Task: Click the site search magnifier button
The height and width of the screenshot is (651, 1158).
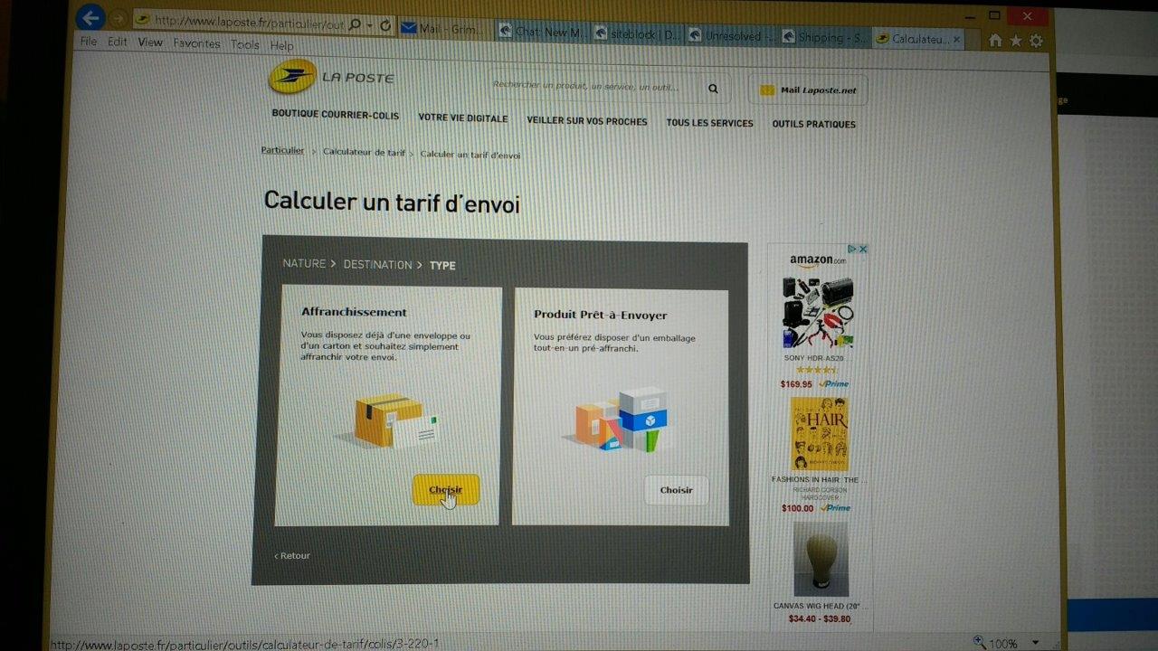Action: (x=713, y=89)
